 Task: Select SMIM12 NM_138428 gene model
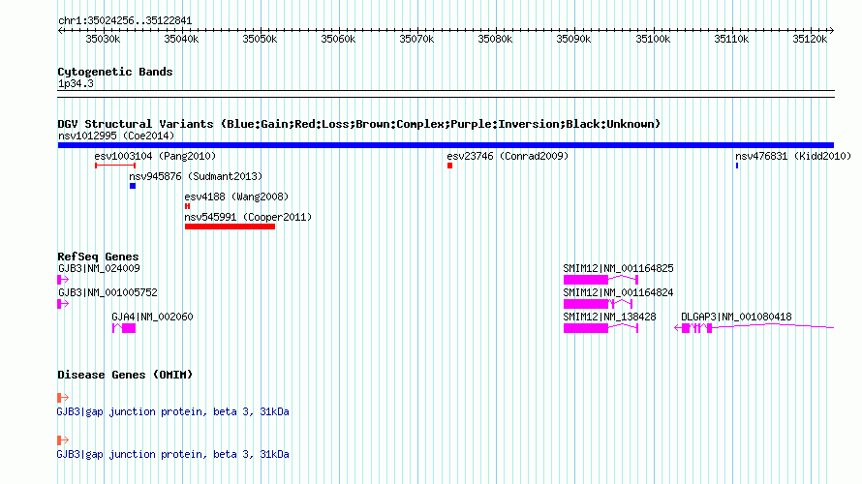pos(600,328)
